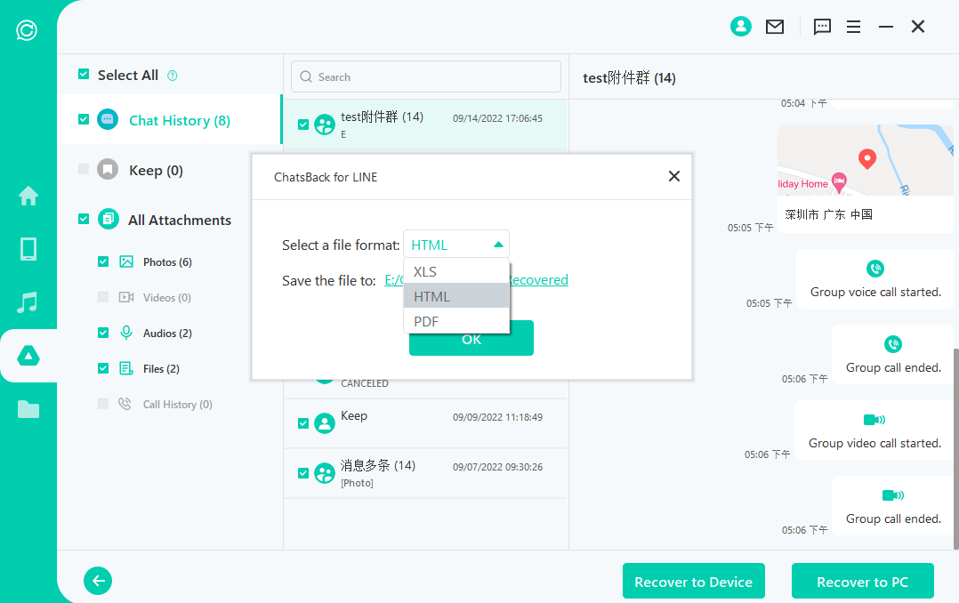
Task: Click the Videos camera icon
Action: point(126,297)
